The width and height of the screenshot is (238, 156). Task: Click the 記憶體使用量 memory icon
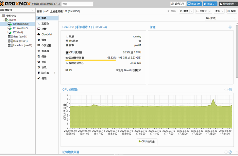pyautogui.click(x=67, y=58)
